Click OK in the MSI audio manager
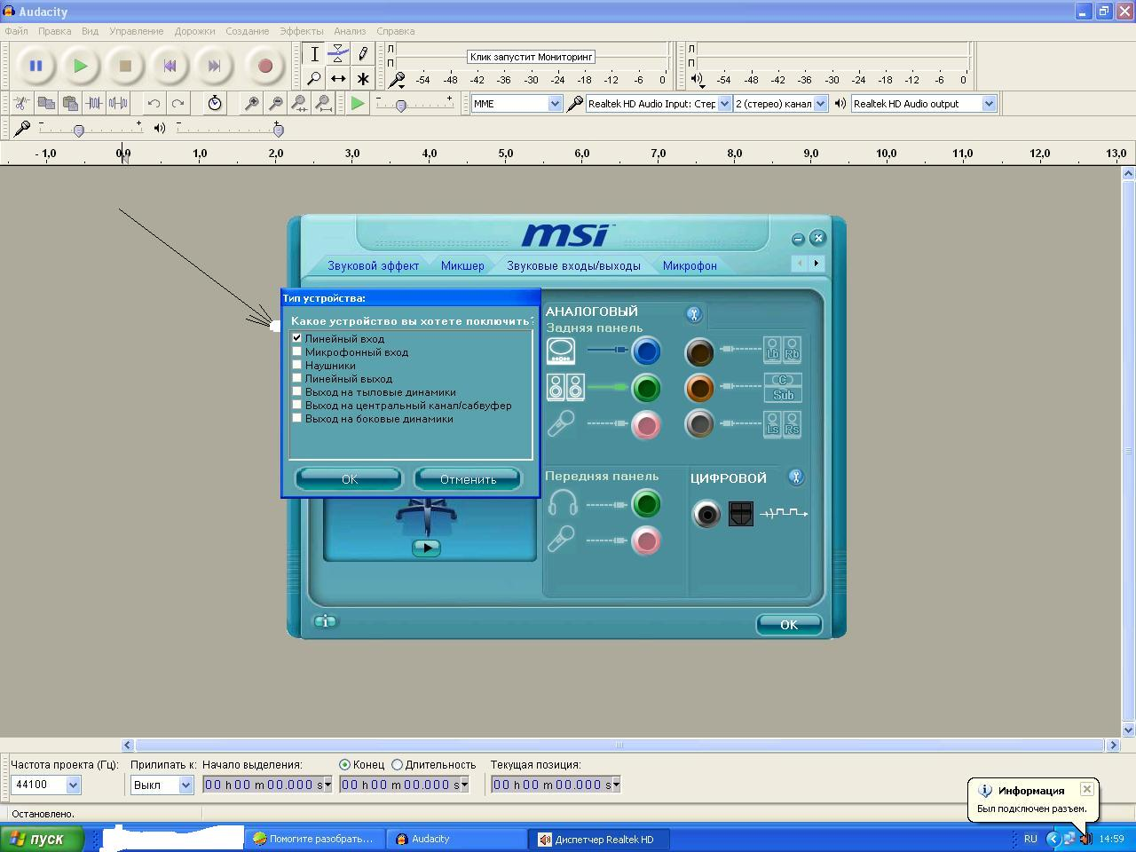Screen dimensions: 1136x852 [x=788, y=625]
